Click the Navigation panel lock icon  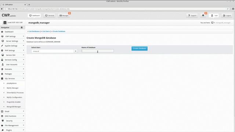tap(22, 27)
